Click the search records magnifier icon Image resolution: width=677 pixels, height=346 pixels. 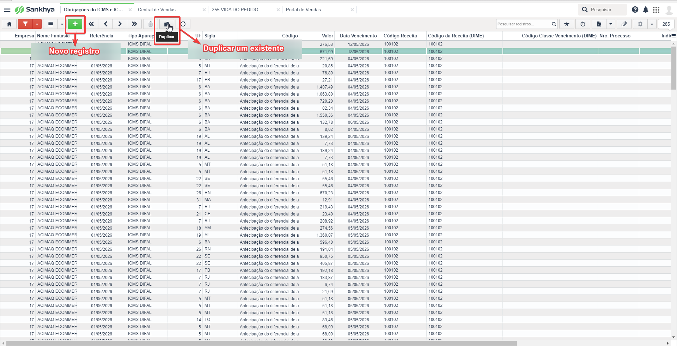[x=554, y=24]
